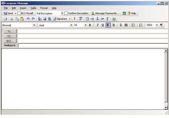
Task: Select center alignment
Action: (x=121, y=25)
